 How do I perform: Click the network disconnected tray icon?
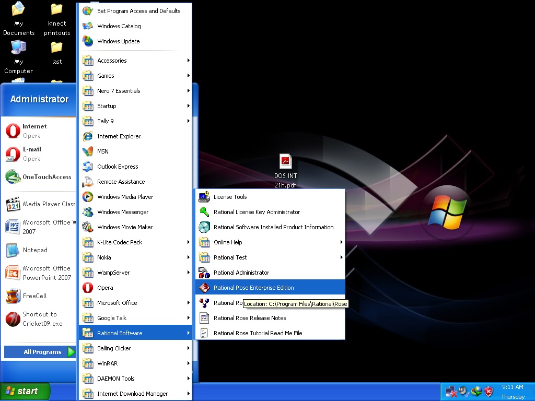tap(451, 392)
